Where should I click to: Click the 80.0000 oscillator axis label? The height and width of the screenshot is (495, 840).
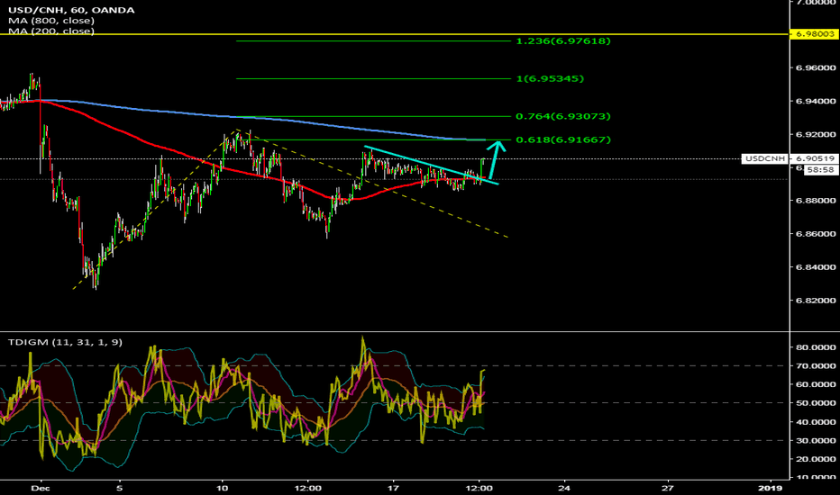pyautogui.click(x=816, y=347)
